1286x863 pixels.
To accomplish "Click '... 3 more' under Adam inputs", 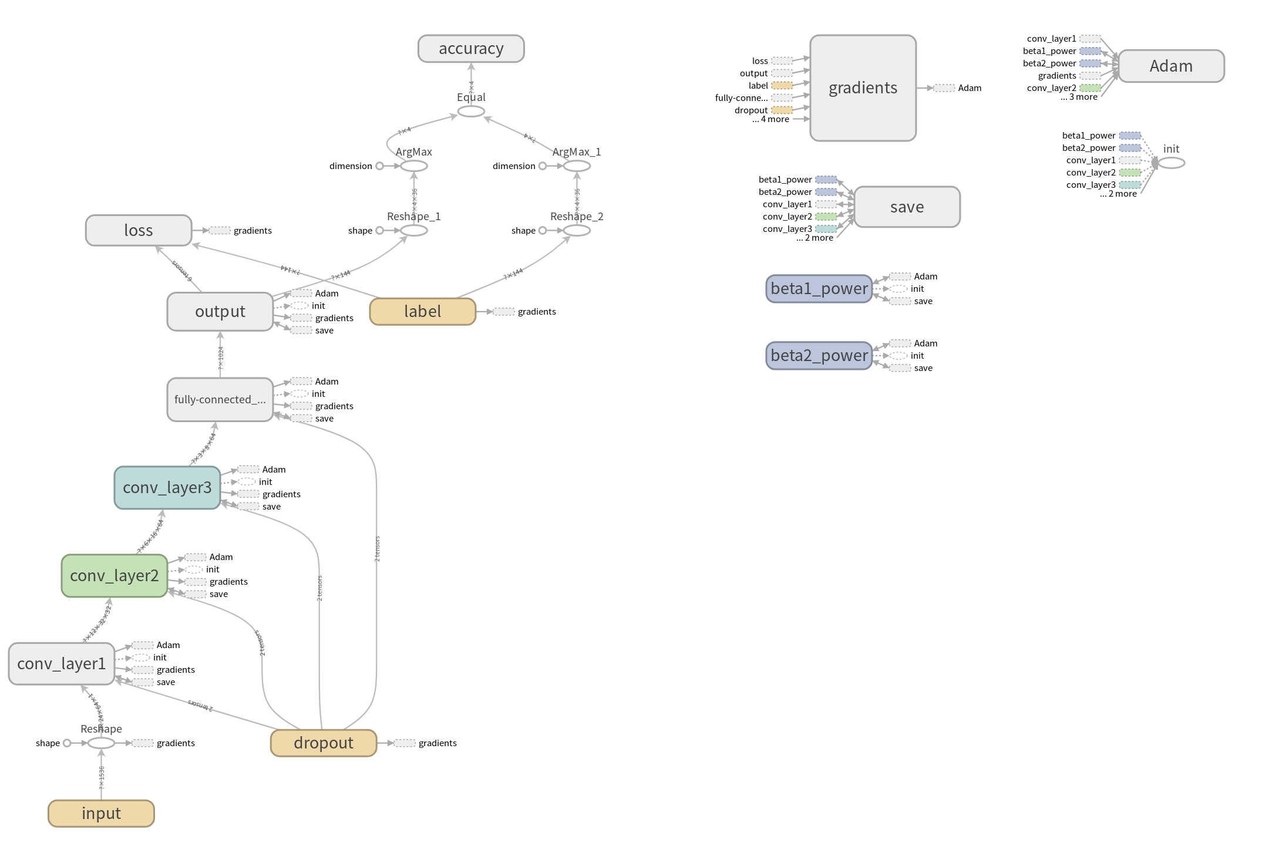I will [x=1079, y=97].
